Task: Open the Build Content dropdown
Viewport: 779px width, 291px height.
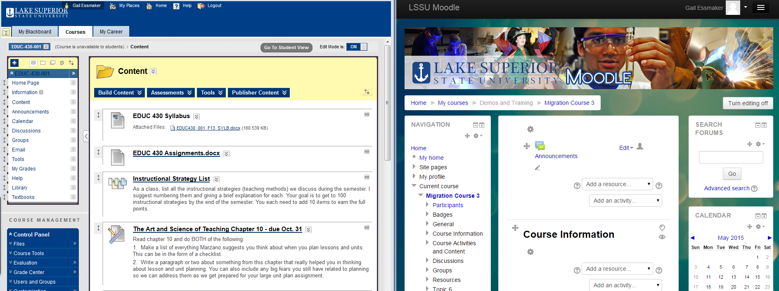Action: [120, 93]
